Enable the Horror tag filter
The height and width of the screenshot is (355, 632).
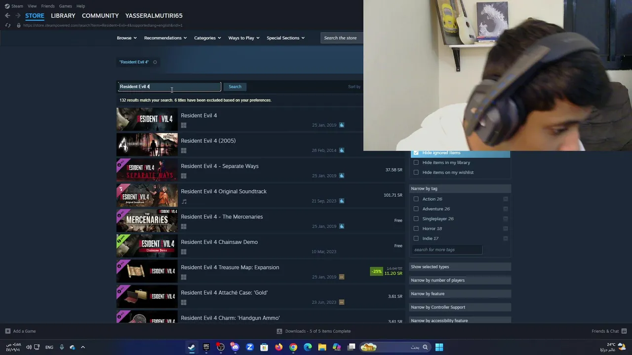[416, 229]
